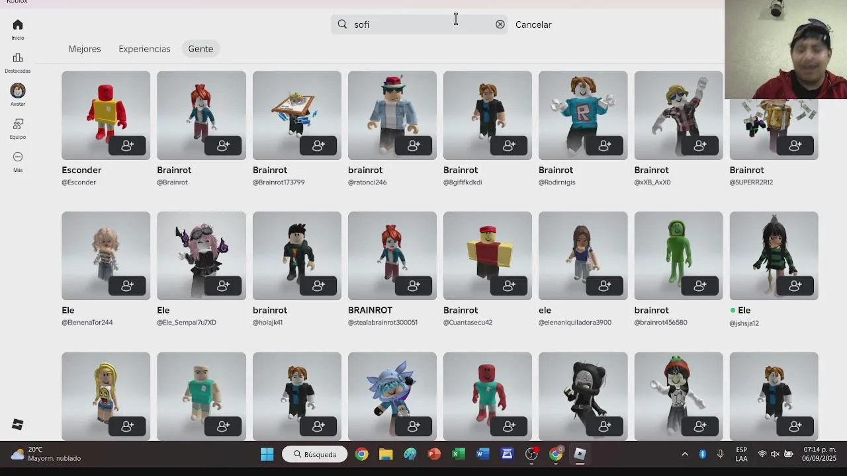Add @Rodirnigis as a friend
847x476 pixels.
point(604,145)
